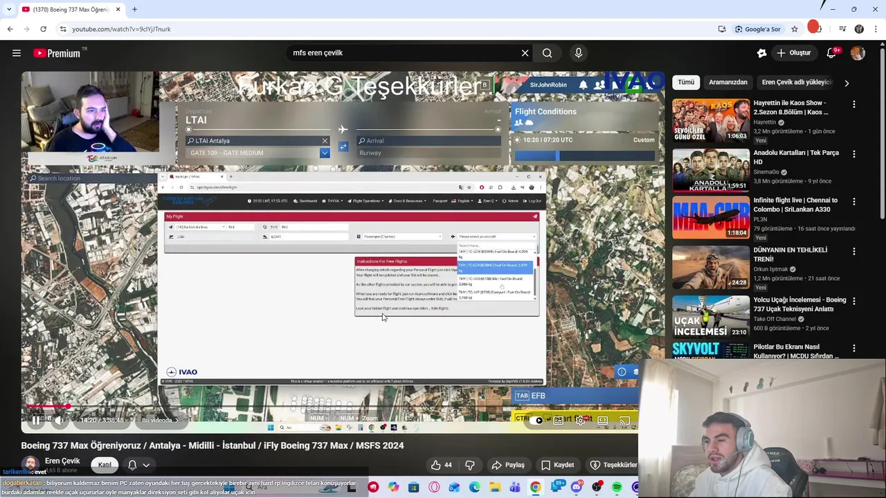The width and height of the screenshot is (886, 498).
Task: Open the YouTube guide hamburger menu
Action: (17, 53)
